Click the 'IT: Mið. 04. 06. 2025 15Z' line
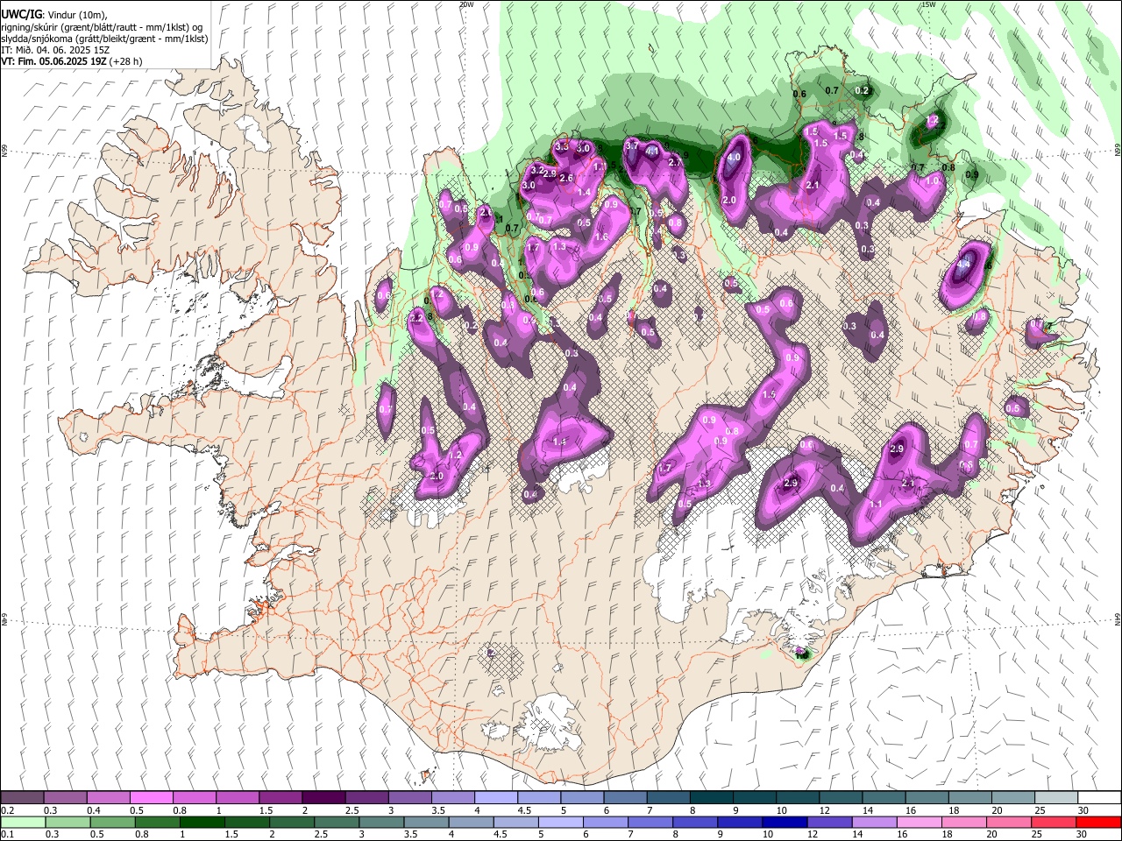1122x841 pixels. coord(55,50)
